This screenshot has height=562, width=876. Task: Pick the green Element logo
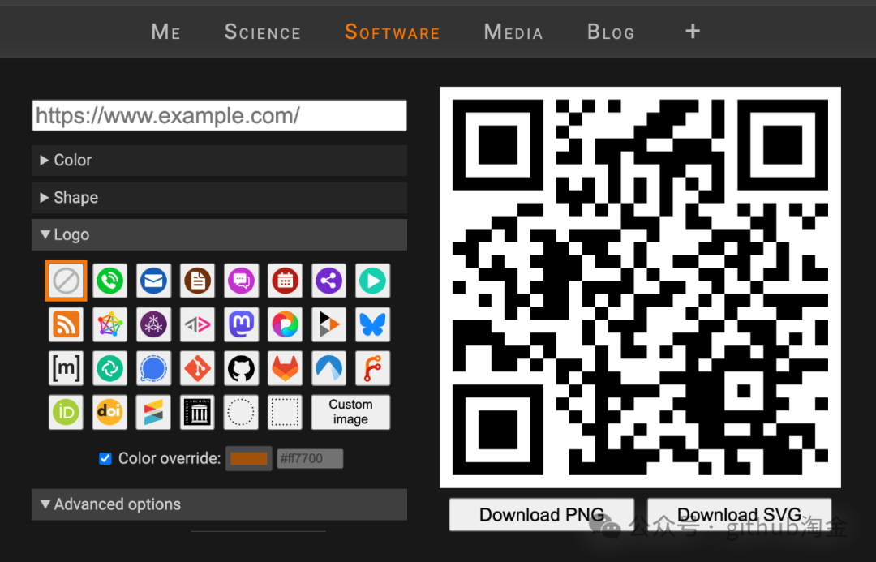(x=109, y=368)
